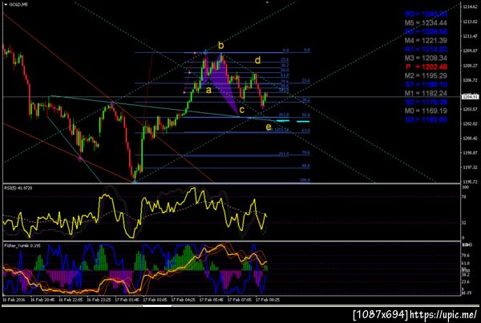Viewport: 481px width, 323px height.
Task: Click the '17 Feb 07:05' time label
Action: pyautogui.click(x=239, y=300)
